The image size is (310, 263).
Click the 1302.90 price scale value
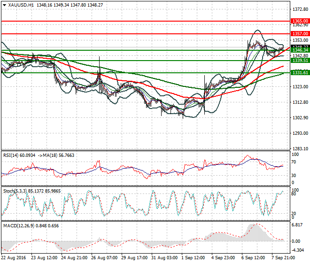pos(300,118)
